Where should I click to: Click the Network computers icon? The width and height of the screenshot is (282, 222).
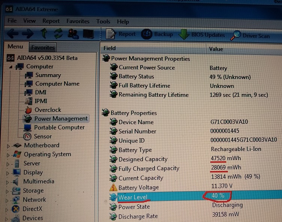coord(16,200)
